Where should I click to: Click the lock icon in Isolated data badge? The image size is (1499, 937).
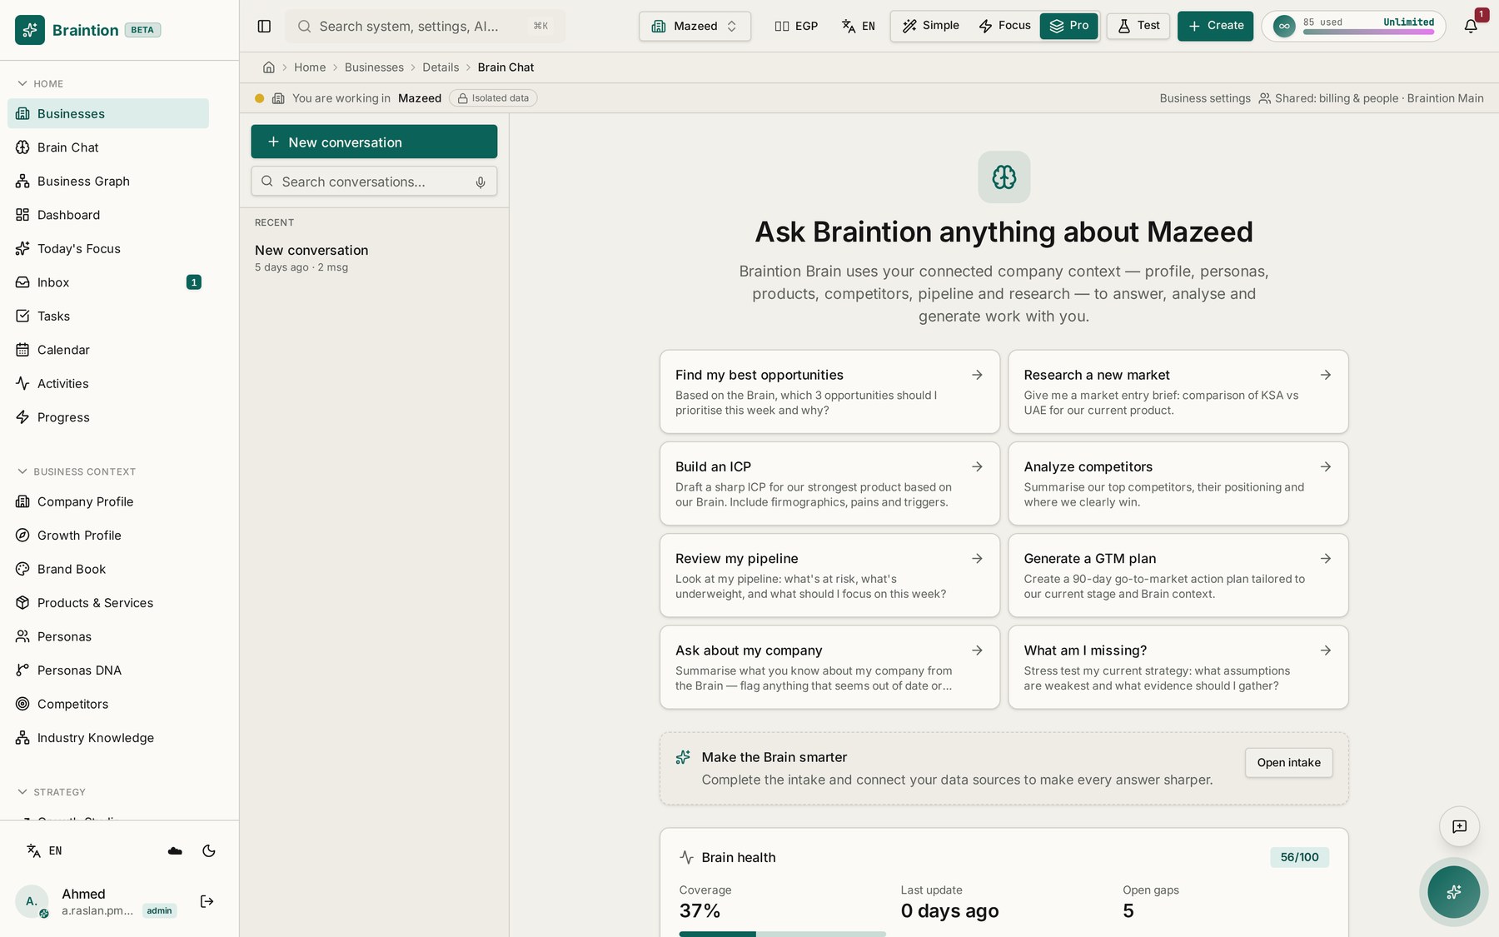pos(462,98)
